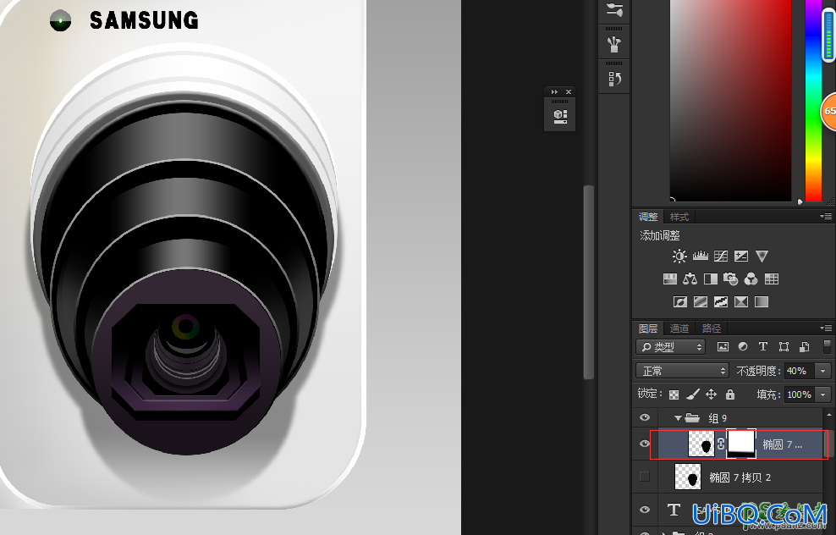Add a Color Balance adjustment
The image size is (836, 535).
coord(690,279)
